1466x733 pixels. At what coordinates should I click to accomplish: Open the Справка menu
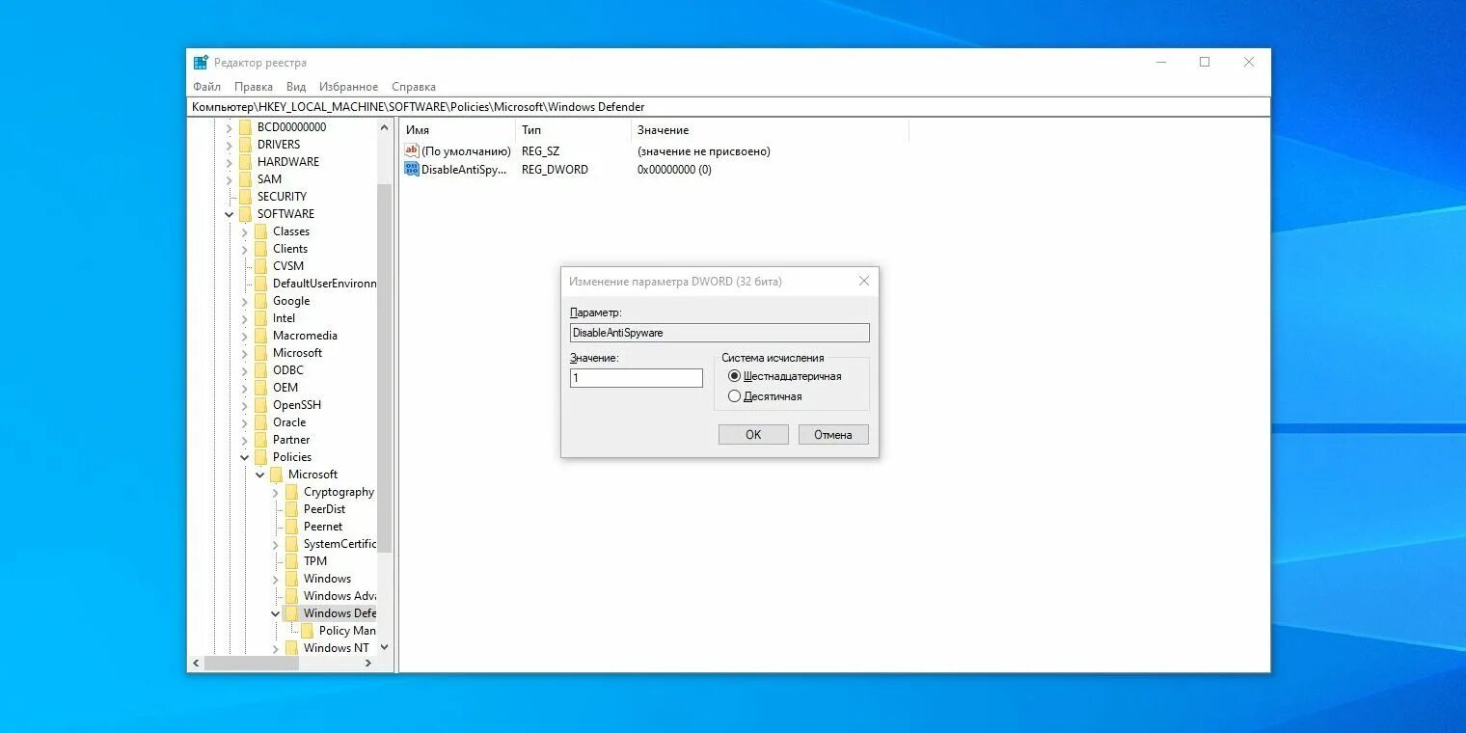click(414, 87)
